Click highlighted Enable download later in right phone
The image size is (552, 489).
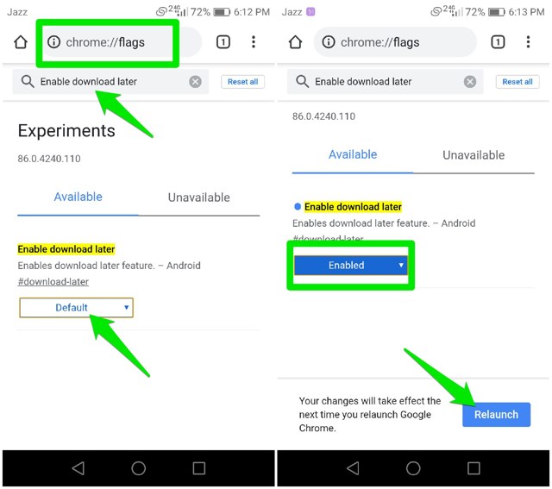tap(353, 207)
